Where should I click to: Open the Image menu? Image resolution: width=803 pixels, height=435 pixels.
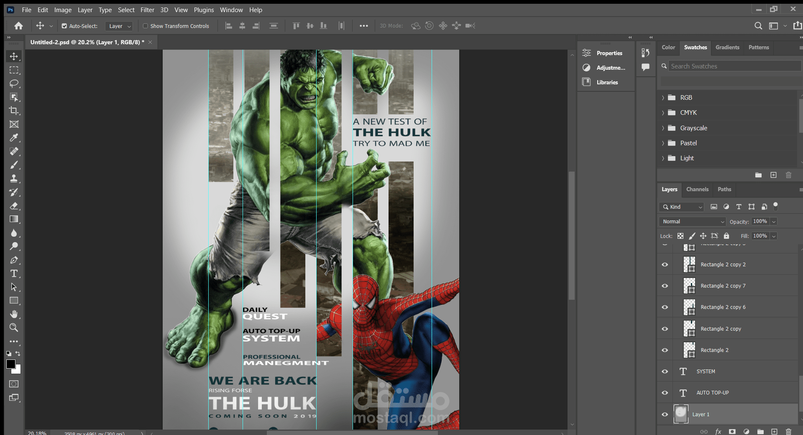click(63, 10)
